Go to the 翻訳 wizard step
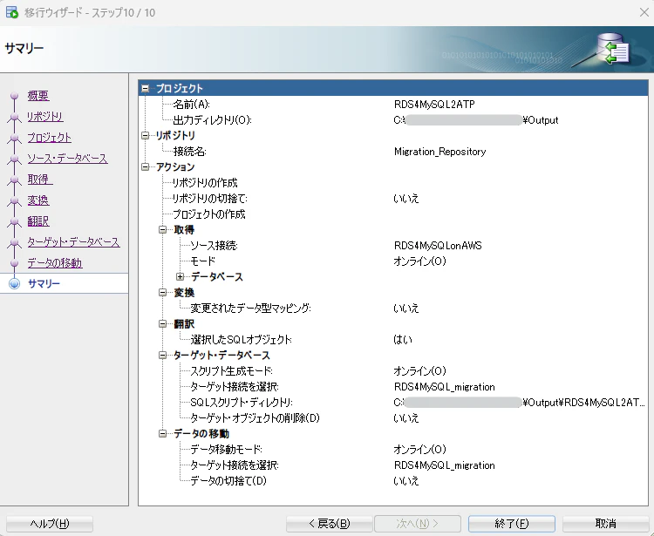The height and width of the screenshot is (536, 654). point(38,221)
